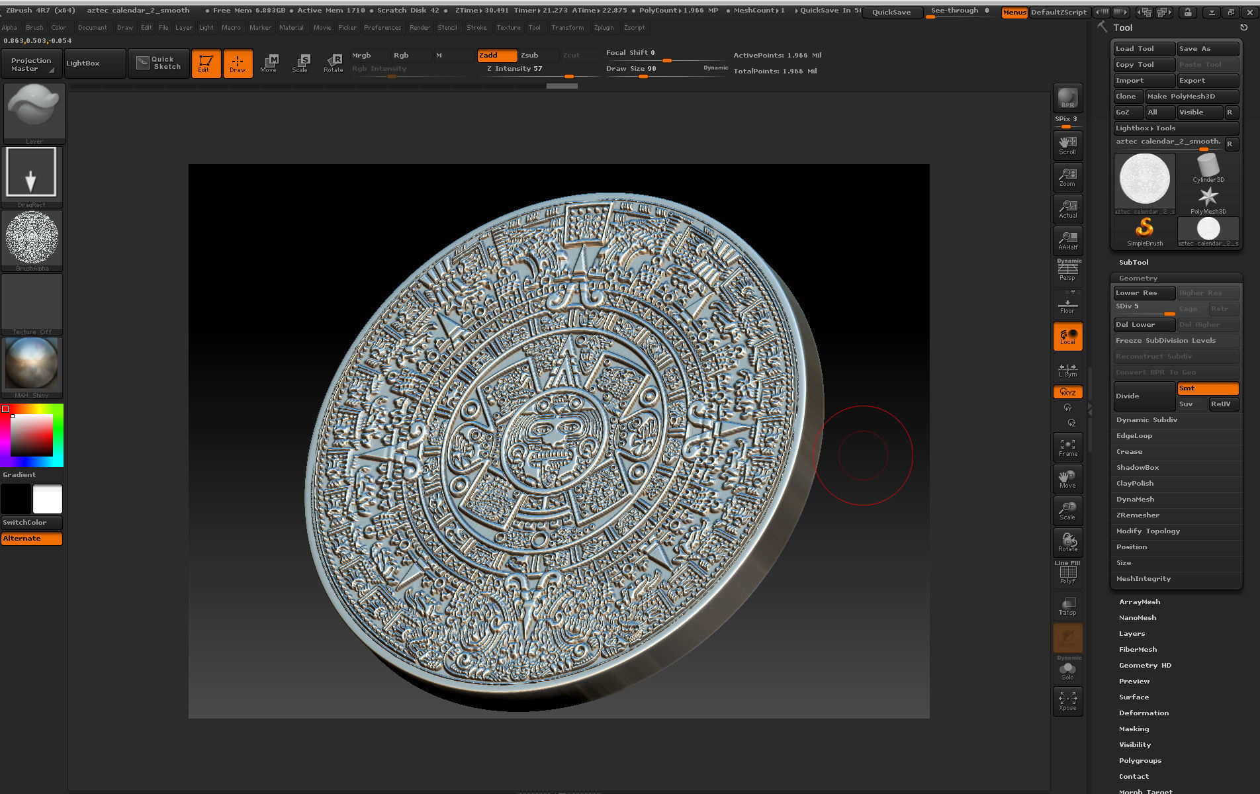This screenshot has width=1260, height=794.
Task: Open the LightBox button
Action: (95, 64)
